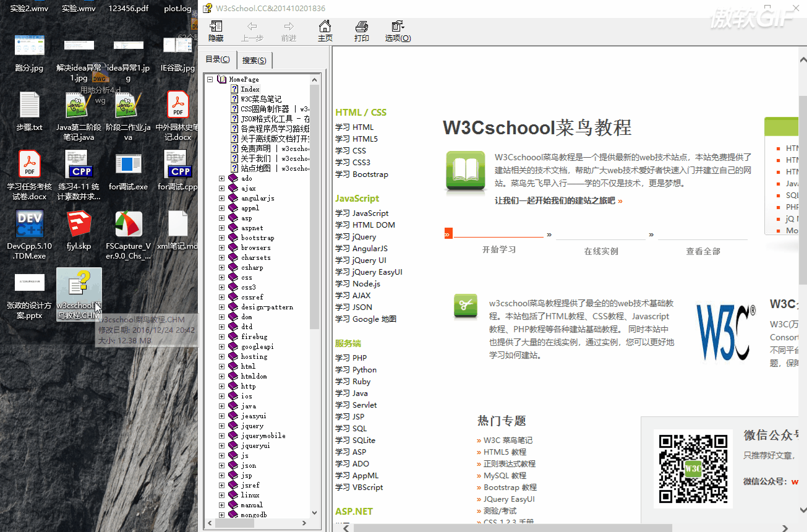
Task: Open the Options (选项) toolbar menu
Action: point(398,31)
